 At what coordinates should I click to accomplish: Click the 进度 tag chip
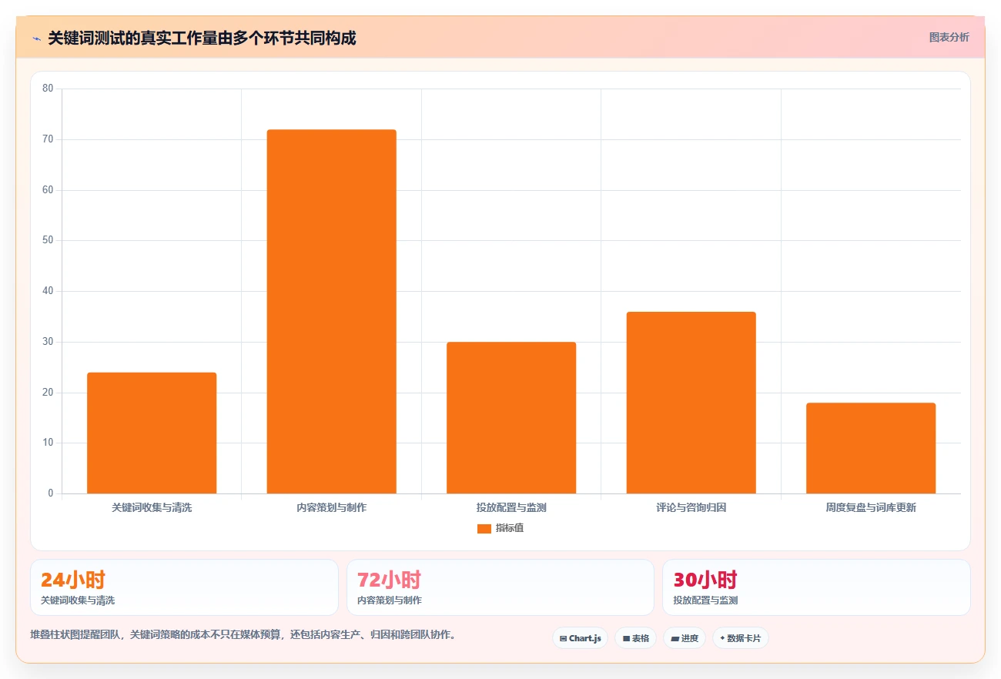[x=685, y=638]
